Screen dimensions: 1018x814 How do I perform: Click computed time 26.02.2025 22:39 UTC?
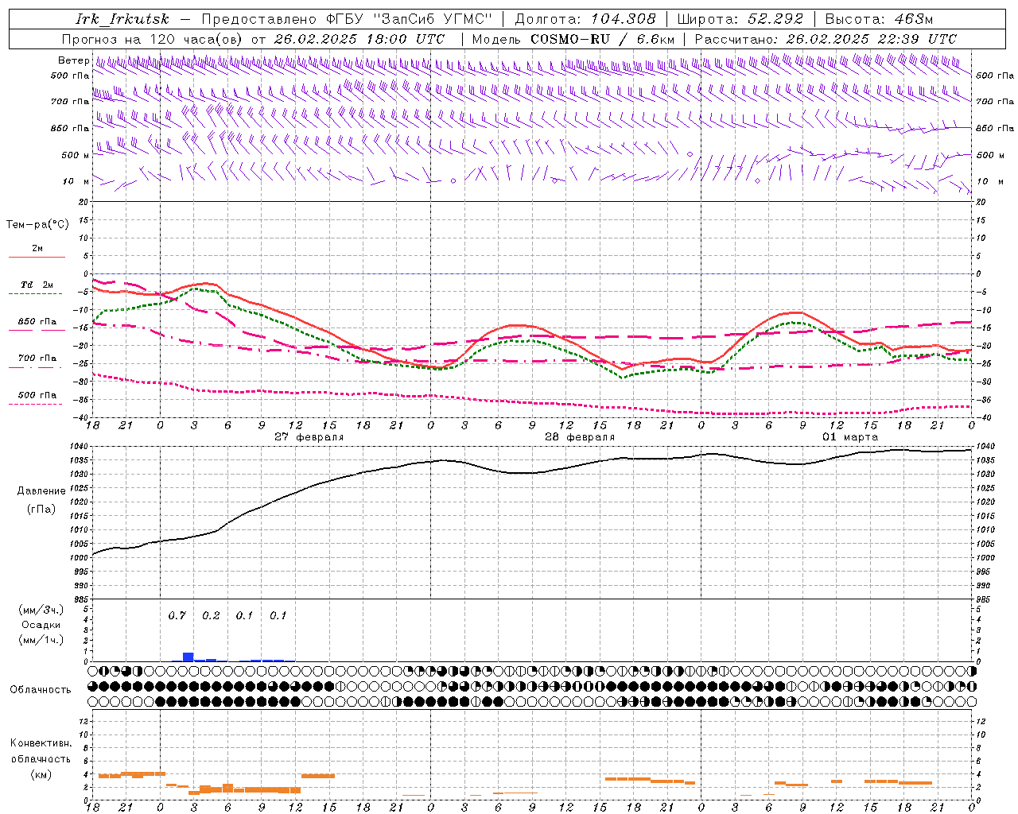pyautogui.click(x=872, y=39)
